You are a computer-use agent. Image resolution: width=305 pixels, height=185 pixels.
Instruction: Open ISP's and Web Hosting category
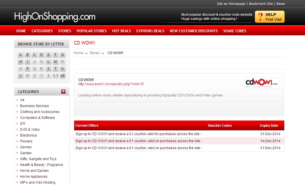(x=37, y=182)
